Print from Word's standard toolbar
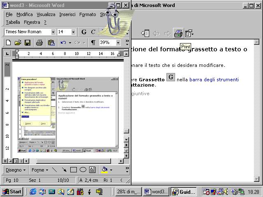Viewport: 263px width, 197px height. [39, 43]
